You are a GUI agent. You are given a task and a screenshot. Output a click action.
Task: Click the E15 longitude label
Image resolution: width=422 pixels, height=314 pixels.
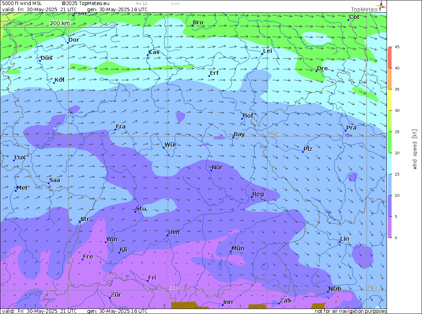[373, 288]
